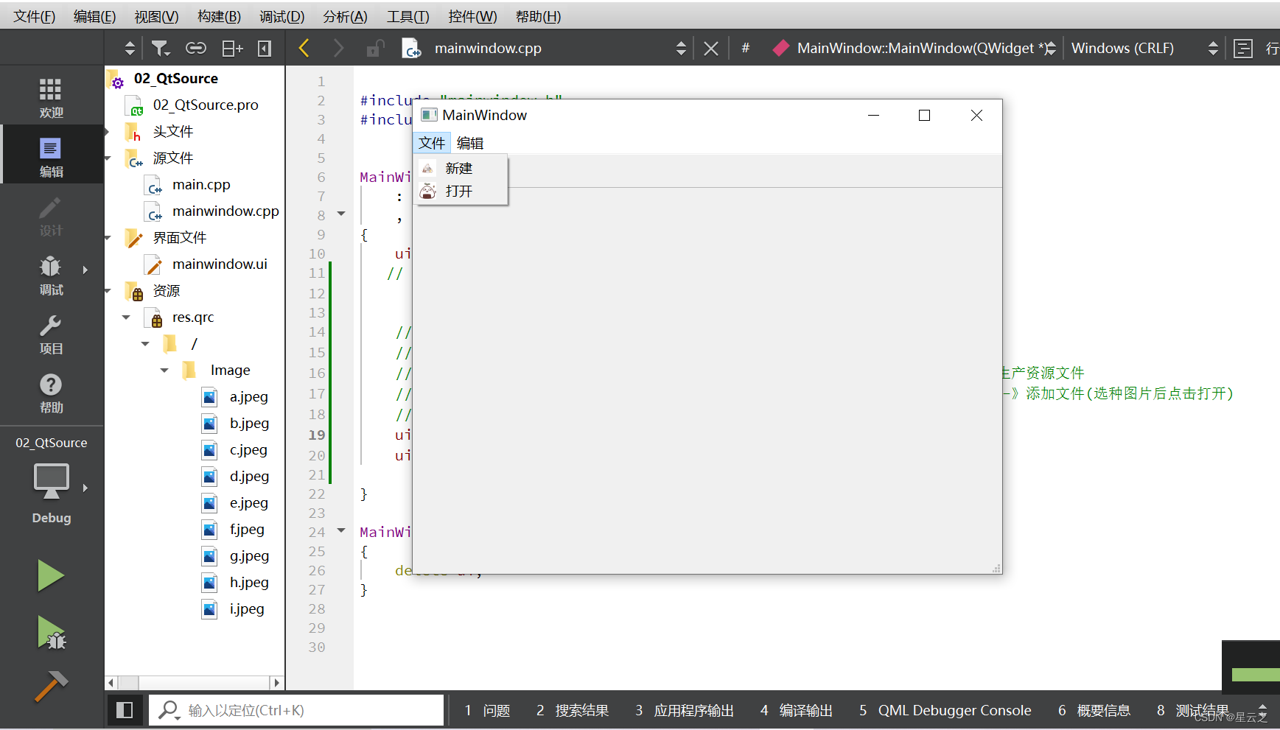
Task: Click the split project pane icon
Action: tap(232, 49)
